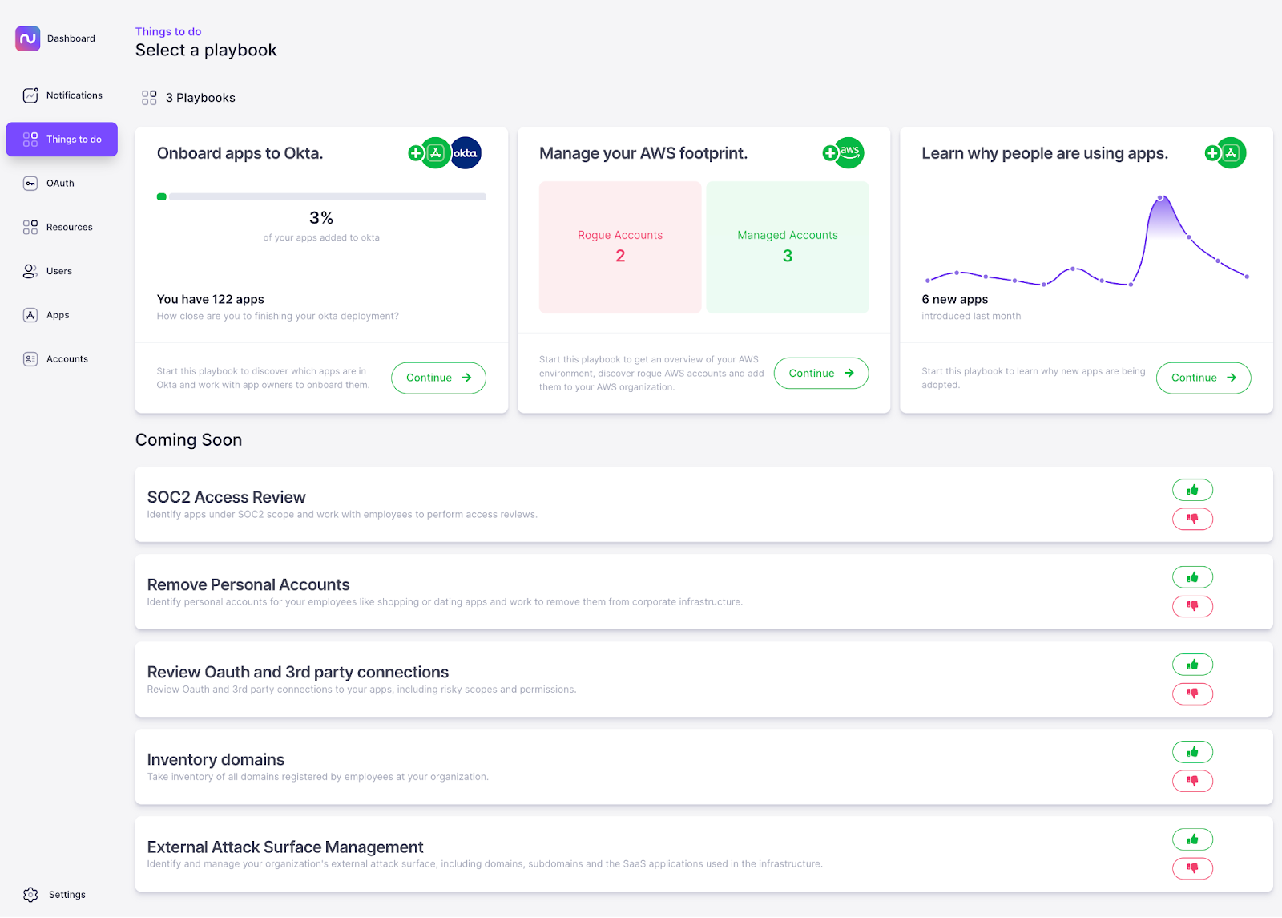Screen dimensions: 1282x918
Task: Click the purple app logo beside Dashboard
Action: [x=26, y=38]
